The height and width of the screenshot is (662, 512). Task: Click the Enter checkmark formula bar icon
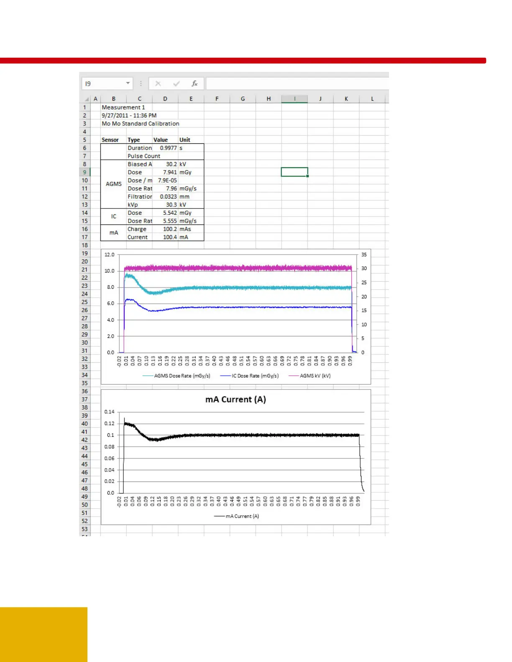click(x=177, y=84)
